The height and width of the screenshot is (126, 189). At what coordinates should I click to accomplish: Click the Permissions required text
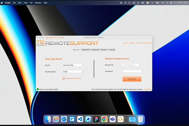(x=56, y=37)
